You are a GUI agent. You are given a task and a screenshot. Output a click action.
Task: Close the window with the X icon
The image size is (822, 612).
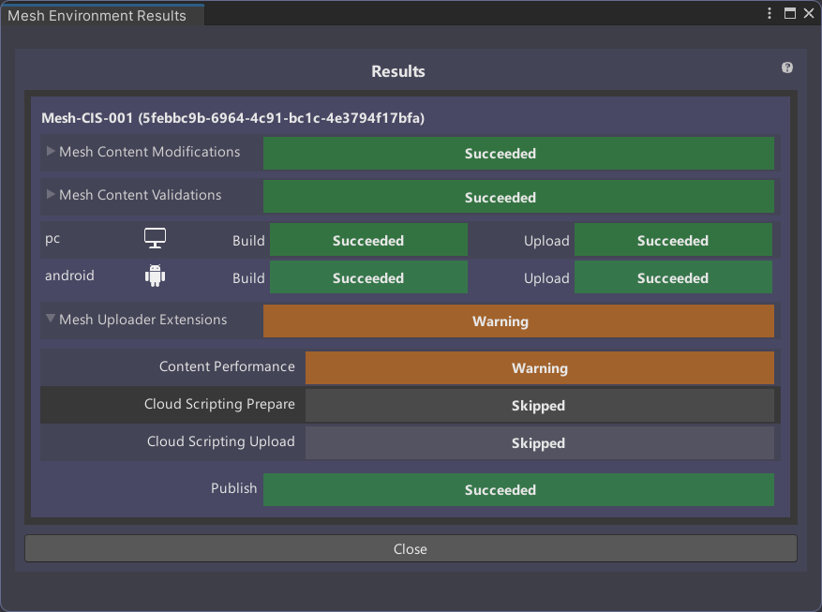coord(809,14)
